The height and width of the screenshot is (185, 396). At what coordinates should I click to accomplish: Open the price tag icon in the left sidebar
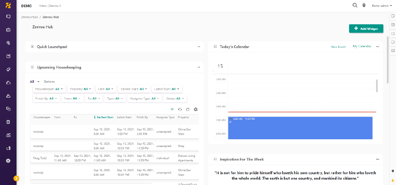(x=8, y=69)
